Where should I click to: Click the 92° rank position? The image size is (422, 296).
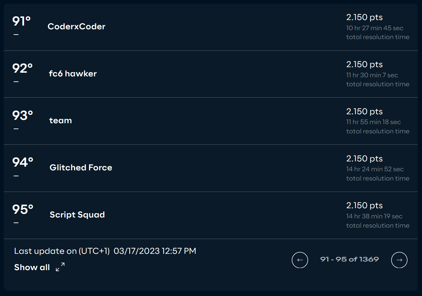[22, 68]
